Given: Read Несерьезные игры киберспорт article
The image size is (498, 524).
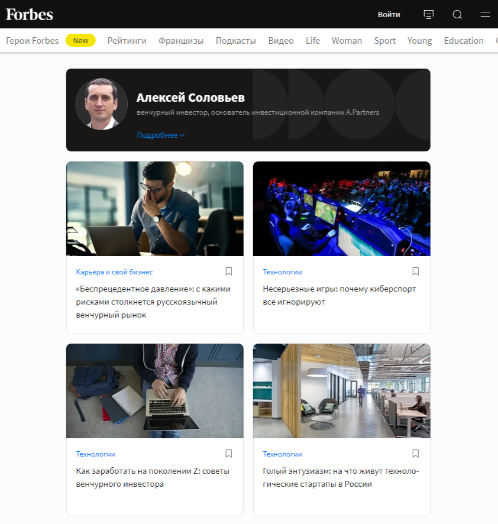Looking at the screenshot, I should click(x=339, y=295).
